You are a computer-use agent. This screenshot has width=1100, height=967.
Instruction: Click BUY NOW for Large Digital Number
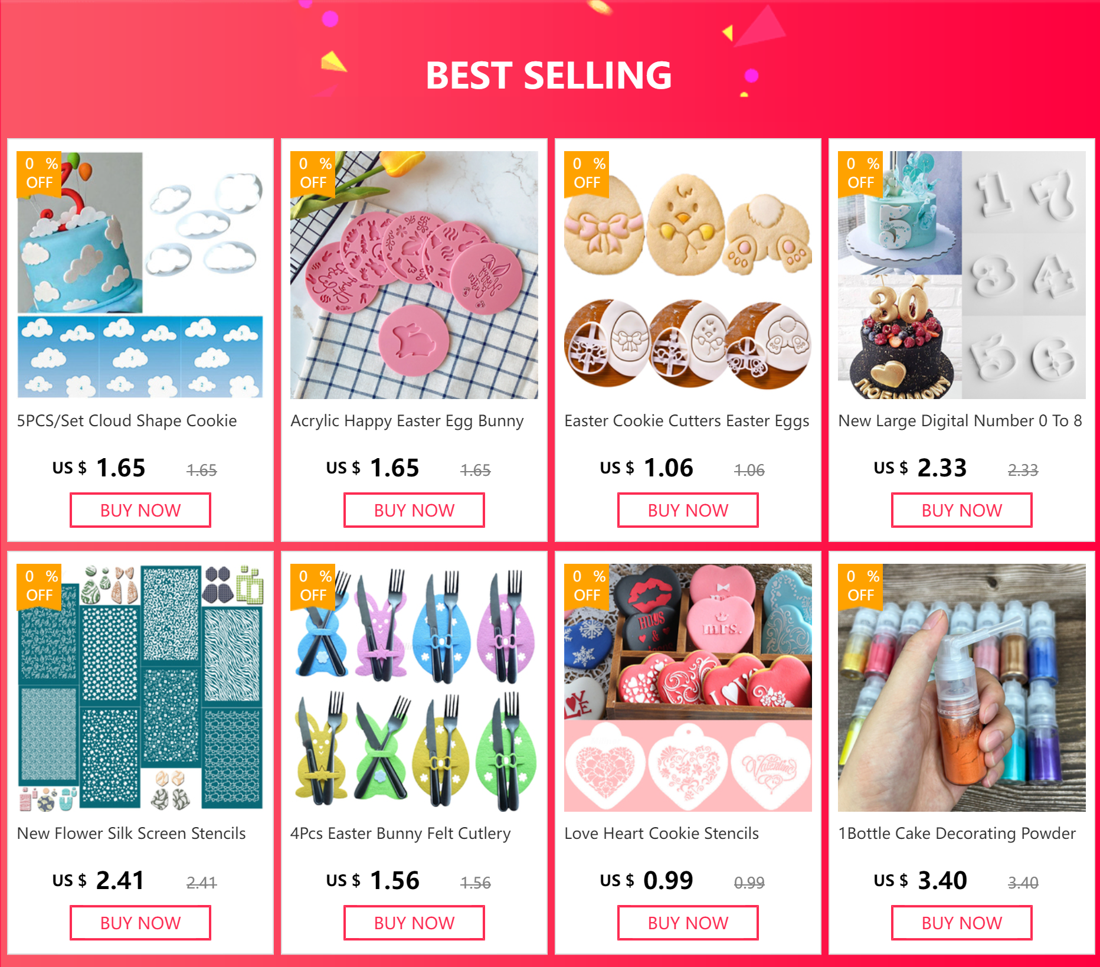[x=962, y=510]
